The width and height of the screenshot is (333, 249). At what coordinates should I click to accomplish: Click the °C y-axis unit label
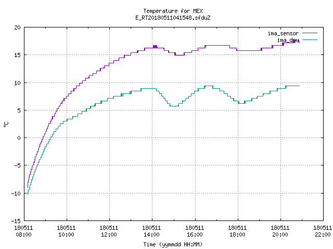(x=6, y=125)
